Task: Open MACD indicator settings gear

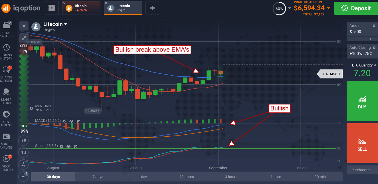Action: [x=64, y=121]
